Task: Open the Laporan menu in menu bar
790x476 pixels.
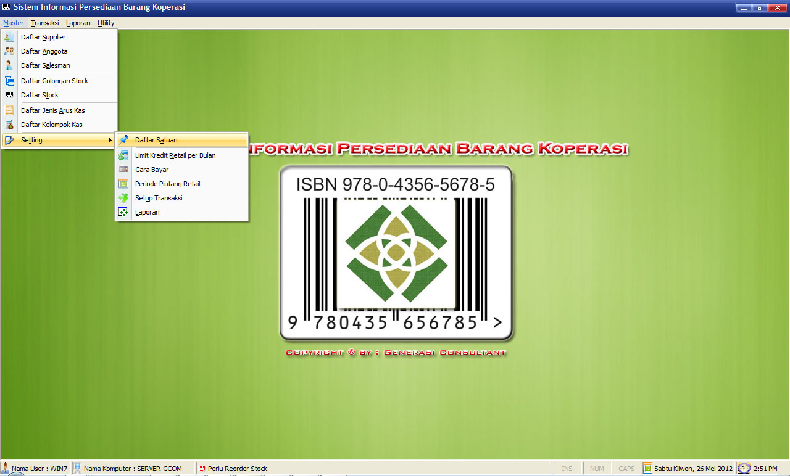Action: [78, 23]
